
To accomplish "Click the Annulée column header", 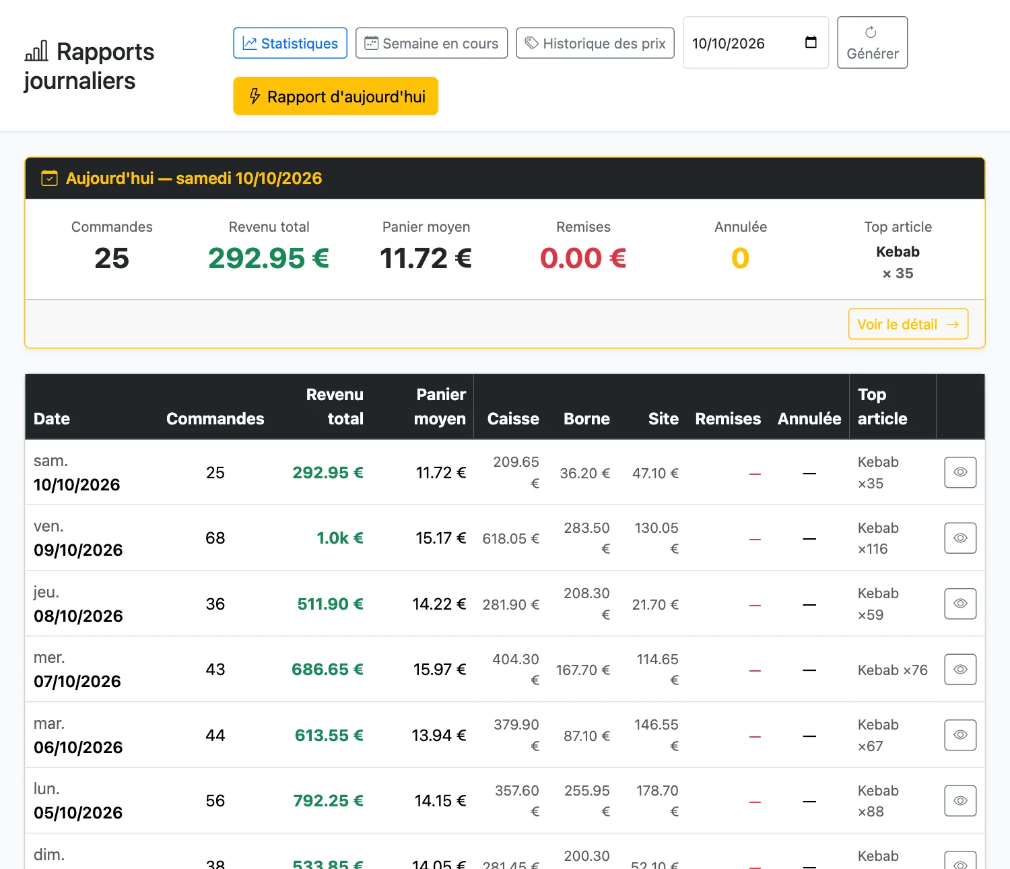I will (809, 419).
